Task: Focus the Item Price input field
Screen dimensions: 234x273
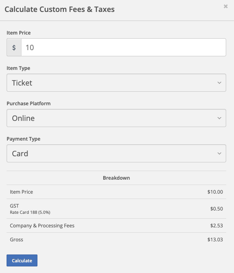Action: [123, 47]
